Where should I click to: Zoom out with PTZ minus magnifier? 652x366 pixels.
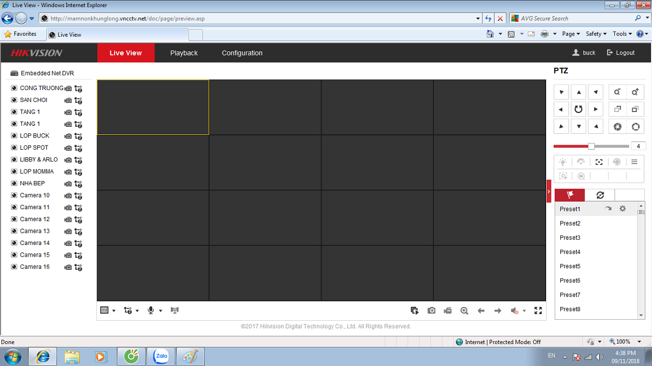[x=617, y=92]
